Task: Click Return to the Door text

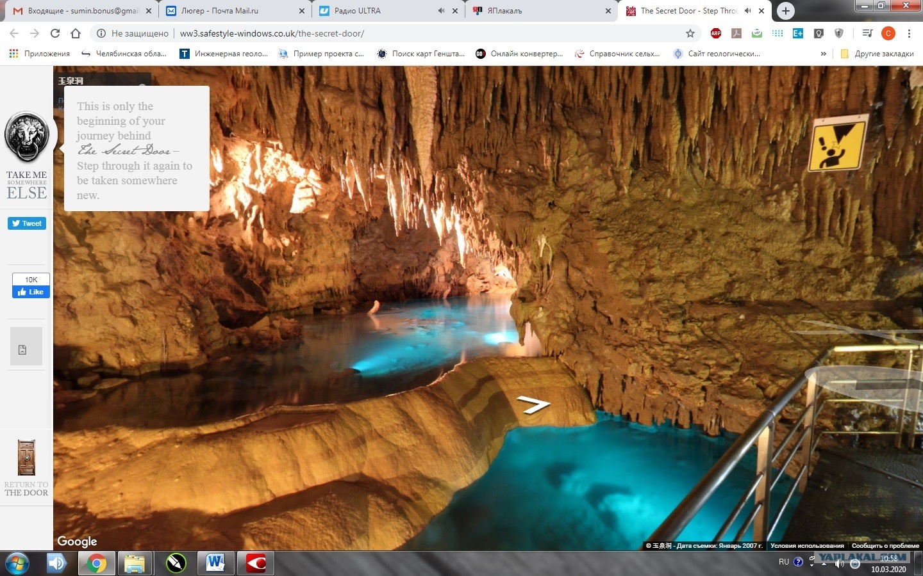Action: coord(26,489)
